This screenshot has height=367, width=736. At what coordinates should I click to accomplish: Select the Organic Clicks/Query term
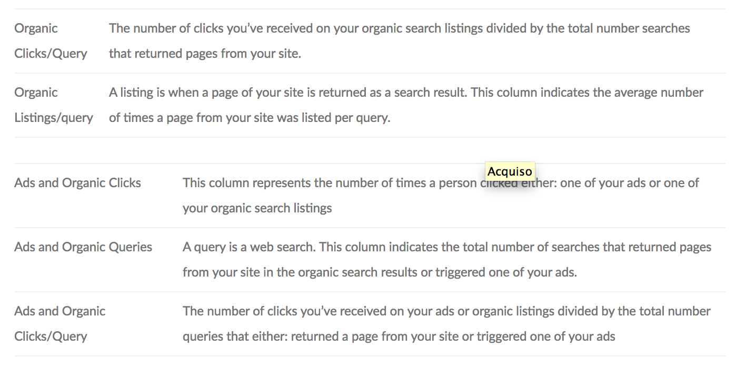[51, 41]
